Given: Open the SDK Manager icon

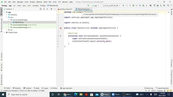Looking at the screenshot, I should pos(164,5).
